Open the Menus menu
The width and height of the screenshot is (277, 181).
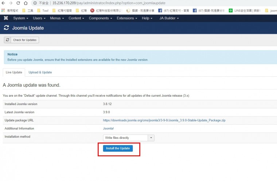tap(57, 18)
